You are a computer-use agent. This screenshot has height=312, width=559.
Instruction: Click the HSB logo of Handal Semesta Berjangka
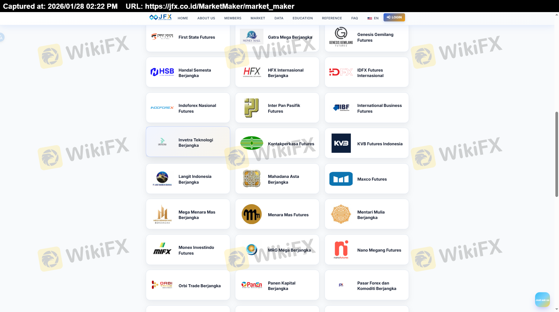[162, 72]
